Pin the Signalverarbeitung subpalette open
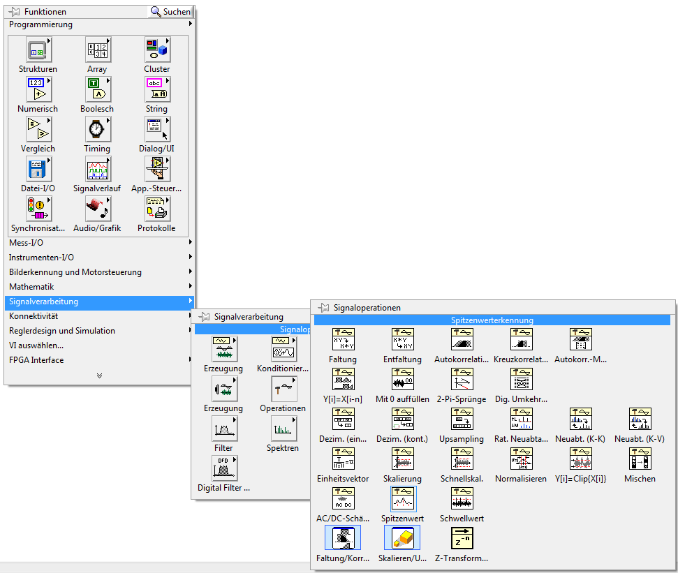This screenshot has width=678, height=573. [x=205, y=317]
